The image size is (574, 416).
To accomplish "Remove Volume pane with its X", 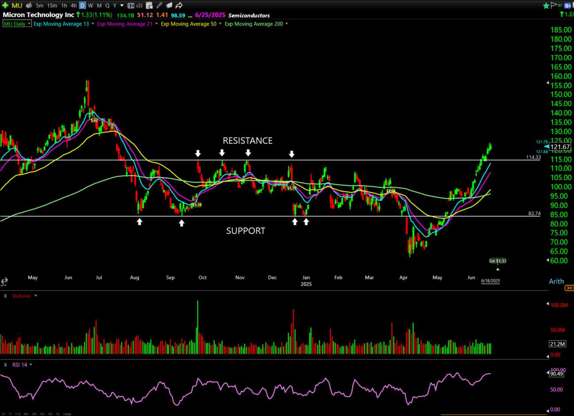I will [5, 296].
